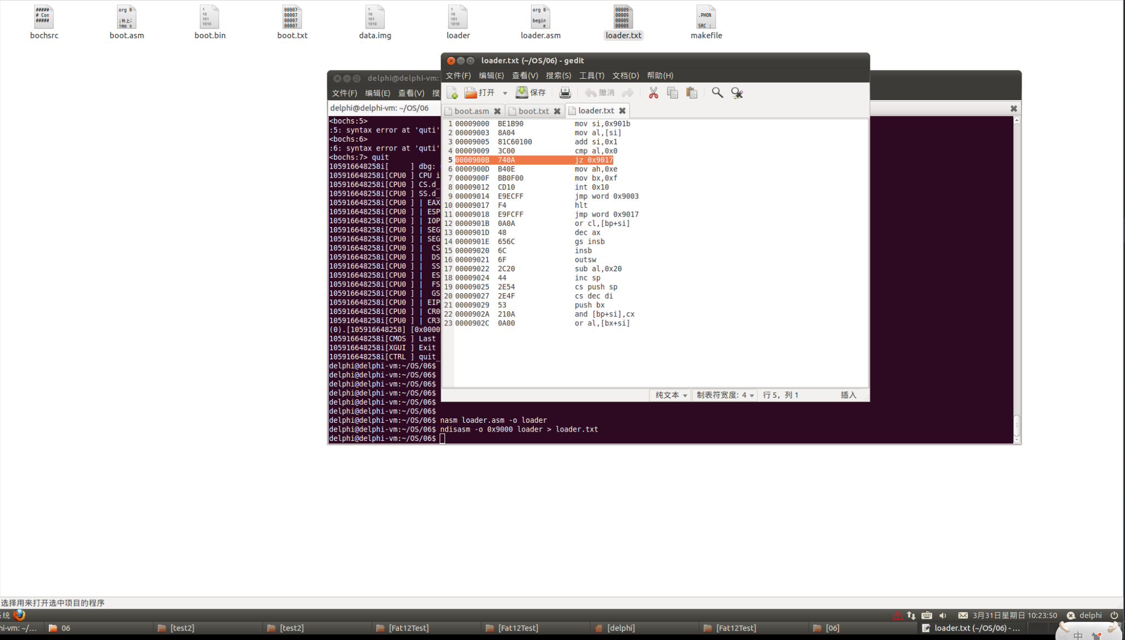Image resolution: width=1125 pixels, height=640 pixels.
Task: Open the 工具(T) menu in gedit
Action: pos(591,75)
